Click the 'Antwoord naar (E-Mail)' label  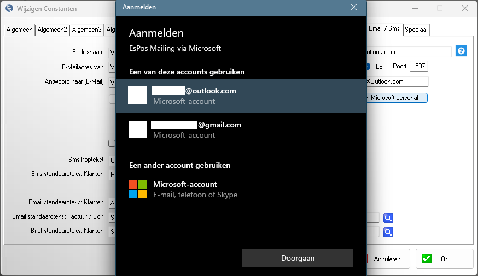(x=74, y=81)
